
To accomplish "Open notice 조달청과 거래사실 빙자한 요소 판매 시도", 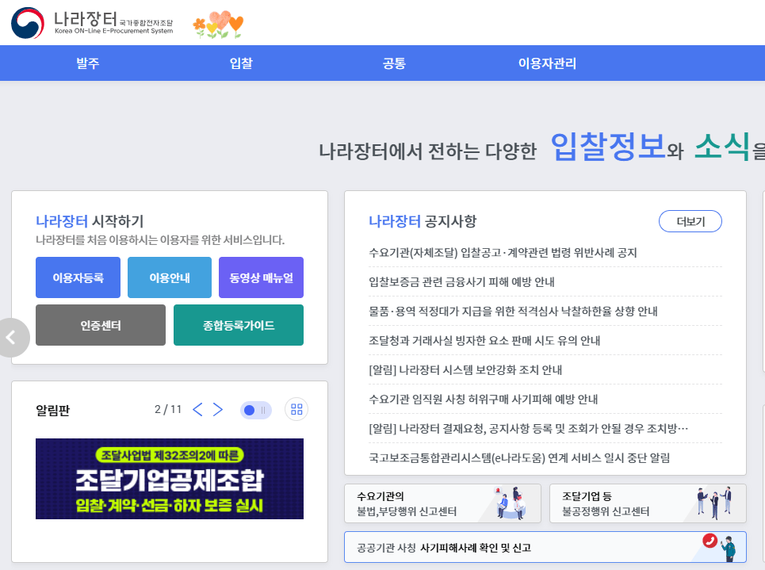I will point(484,341).
